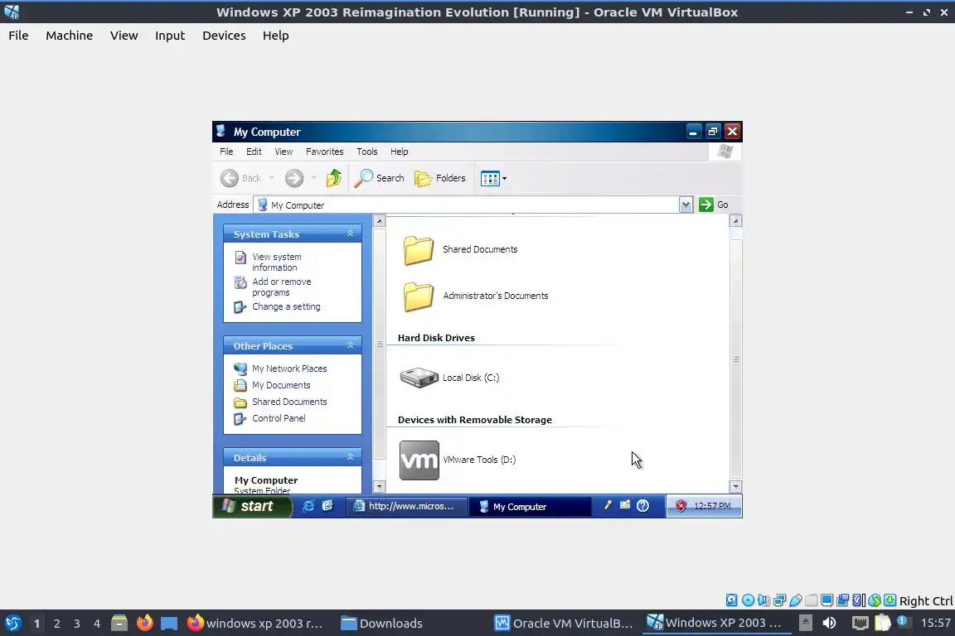Click the help question mark tray icon
This screenshot has height=636, width=955.
[x=642, y=506]
